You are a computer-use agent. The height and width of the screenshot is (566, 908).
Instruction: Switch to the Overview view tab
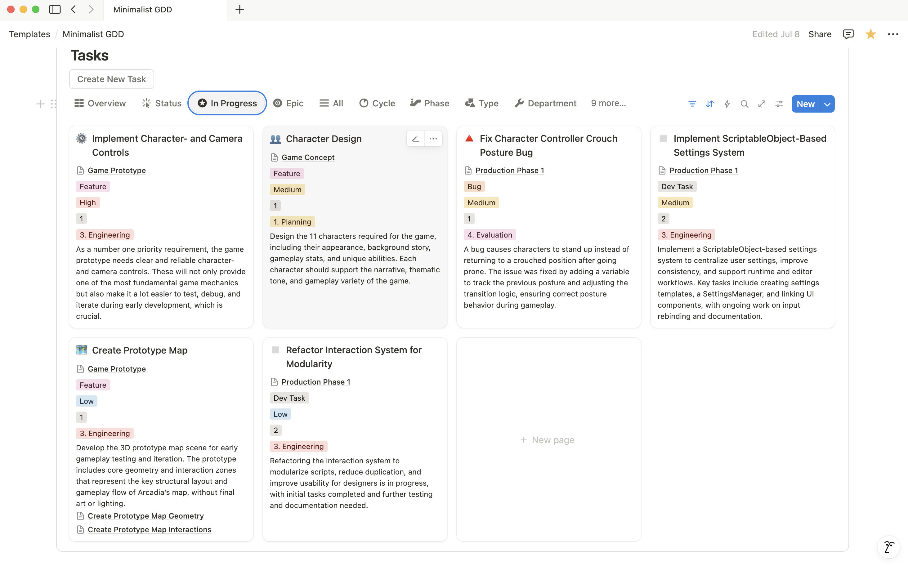coord(100,103)
